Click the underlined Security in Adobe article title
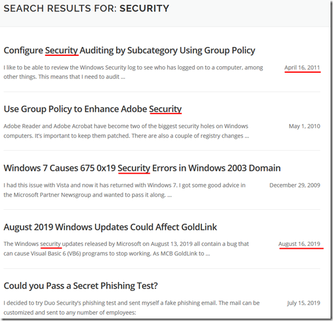333x321 pixels. pyautogui.click(x=165, y=109)
